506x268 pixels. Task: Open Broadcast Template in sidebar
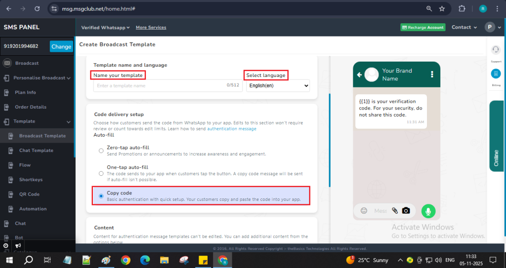(42, 136)
